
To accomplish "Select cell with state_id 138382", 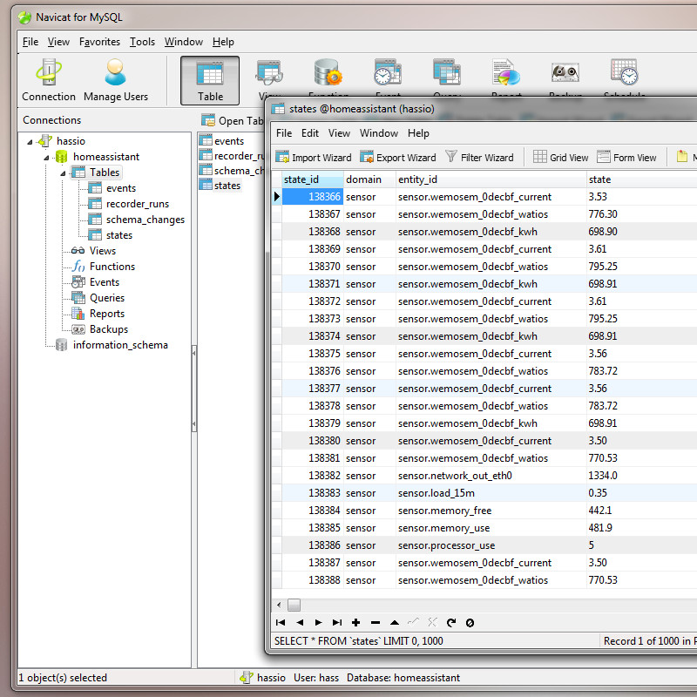I will [312, 476].
